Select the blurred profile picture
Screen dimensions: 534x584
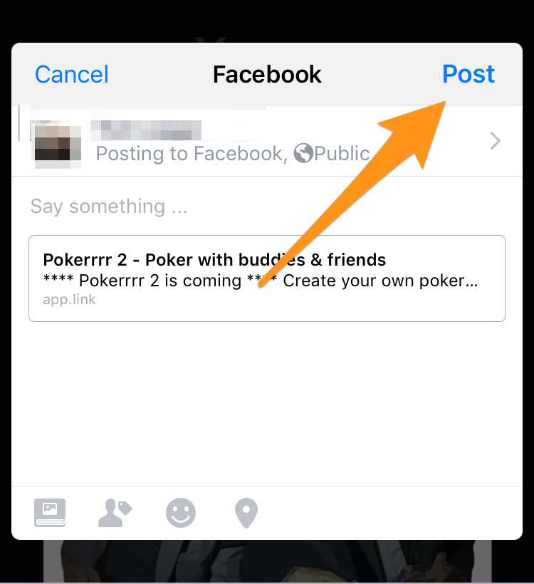pos(58,145)
